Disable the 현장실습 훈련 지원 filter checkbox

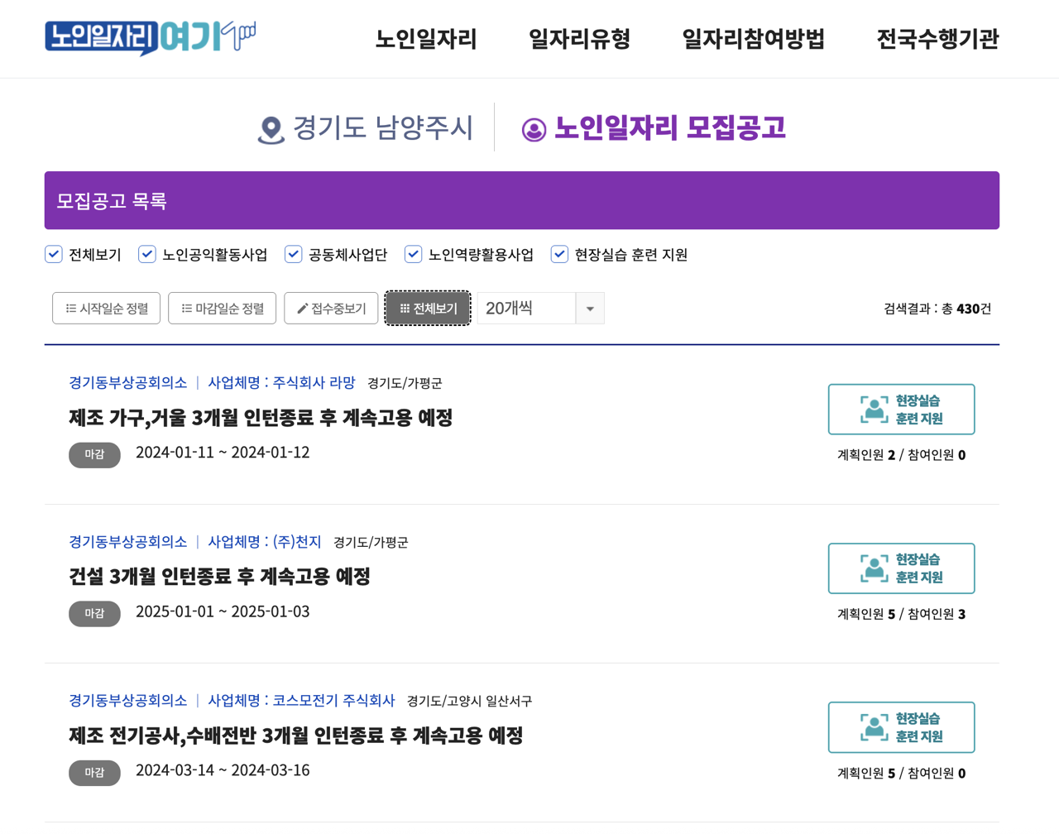tap(559, 255)
